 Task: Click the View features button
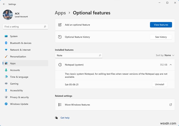coord(161,25)
